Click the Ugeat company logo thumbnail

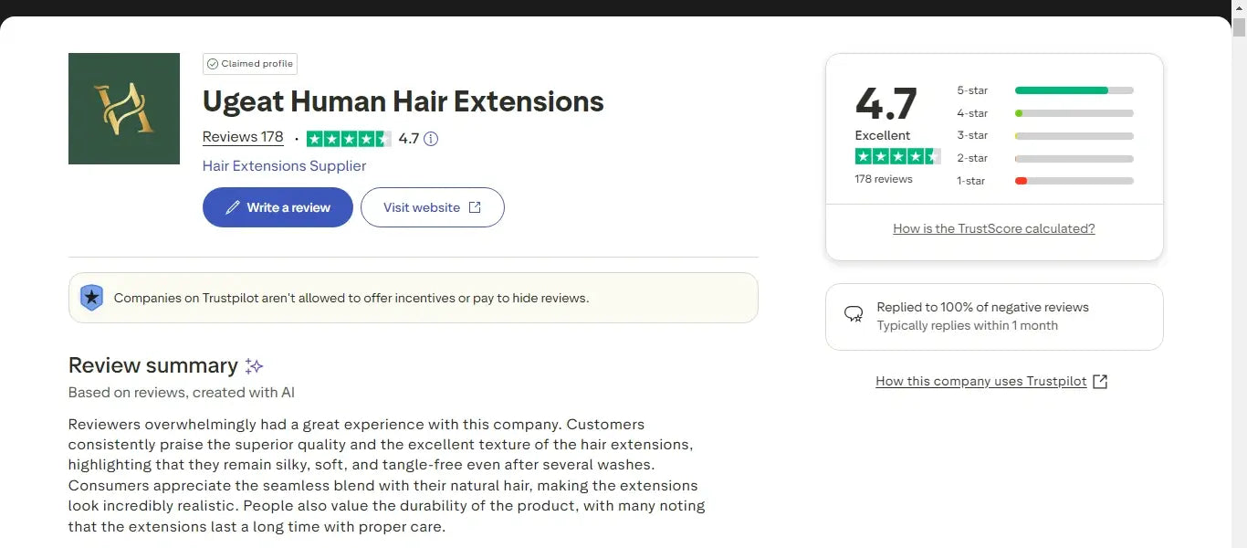(124, 109)
